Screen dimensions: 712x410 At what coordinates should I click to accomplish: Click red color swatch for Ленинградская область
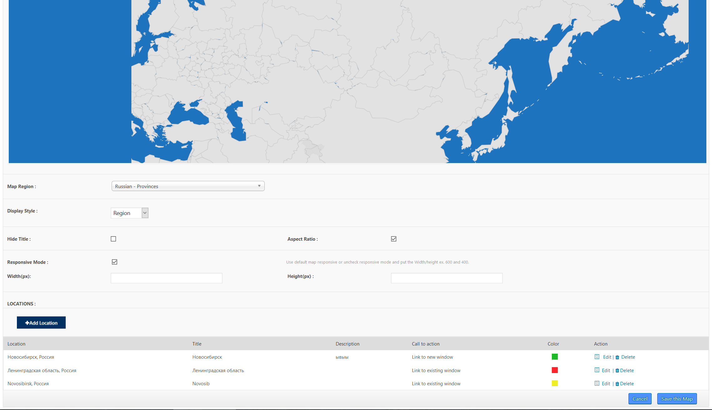pyautogui.click(x=555, y=370)
